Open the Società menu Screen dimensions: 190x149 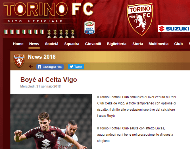(x=52, y=44)
